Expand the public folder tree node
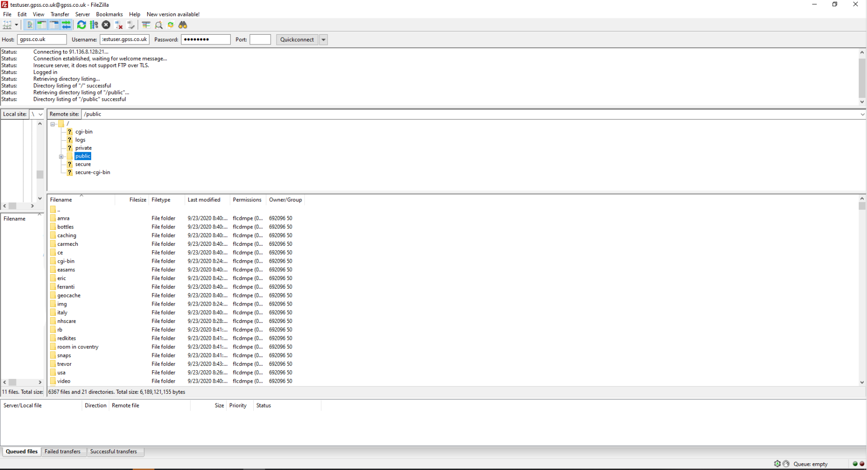Screen dimensions: 867x470 (x=61, y=157)
